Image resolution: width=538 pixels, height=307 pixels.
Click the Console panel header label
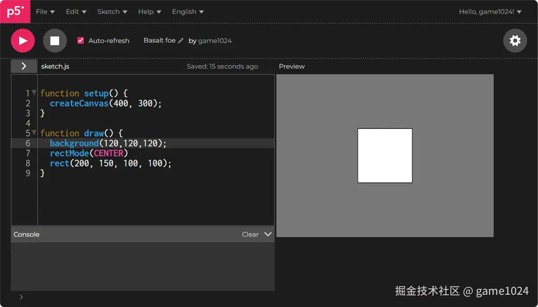tap(27, 234)
